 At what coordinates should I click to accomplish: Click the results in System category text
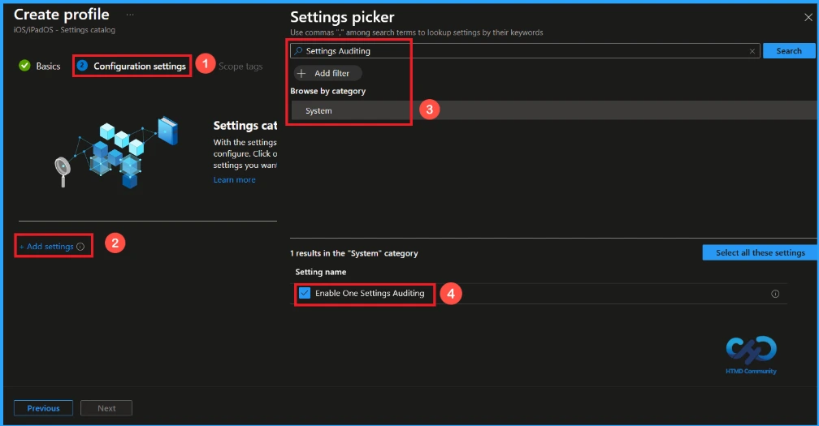point(354,253)
